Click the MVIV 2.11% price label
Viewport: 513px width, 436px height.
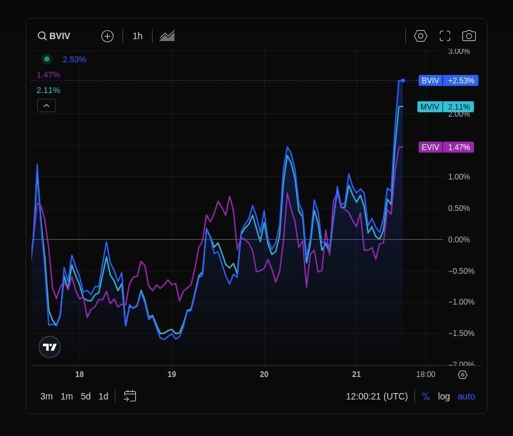tap(446, 107)
